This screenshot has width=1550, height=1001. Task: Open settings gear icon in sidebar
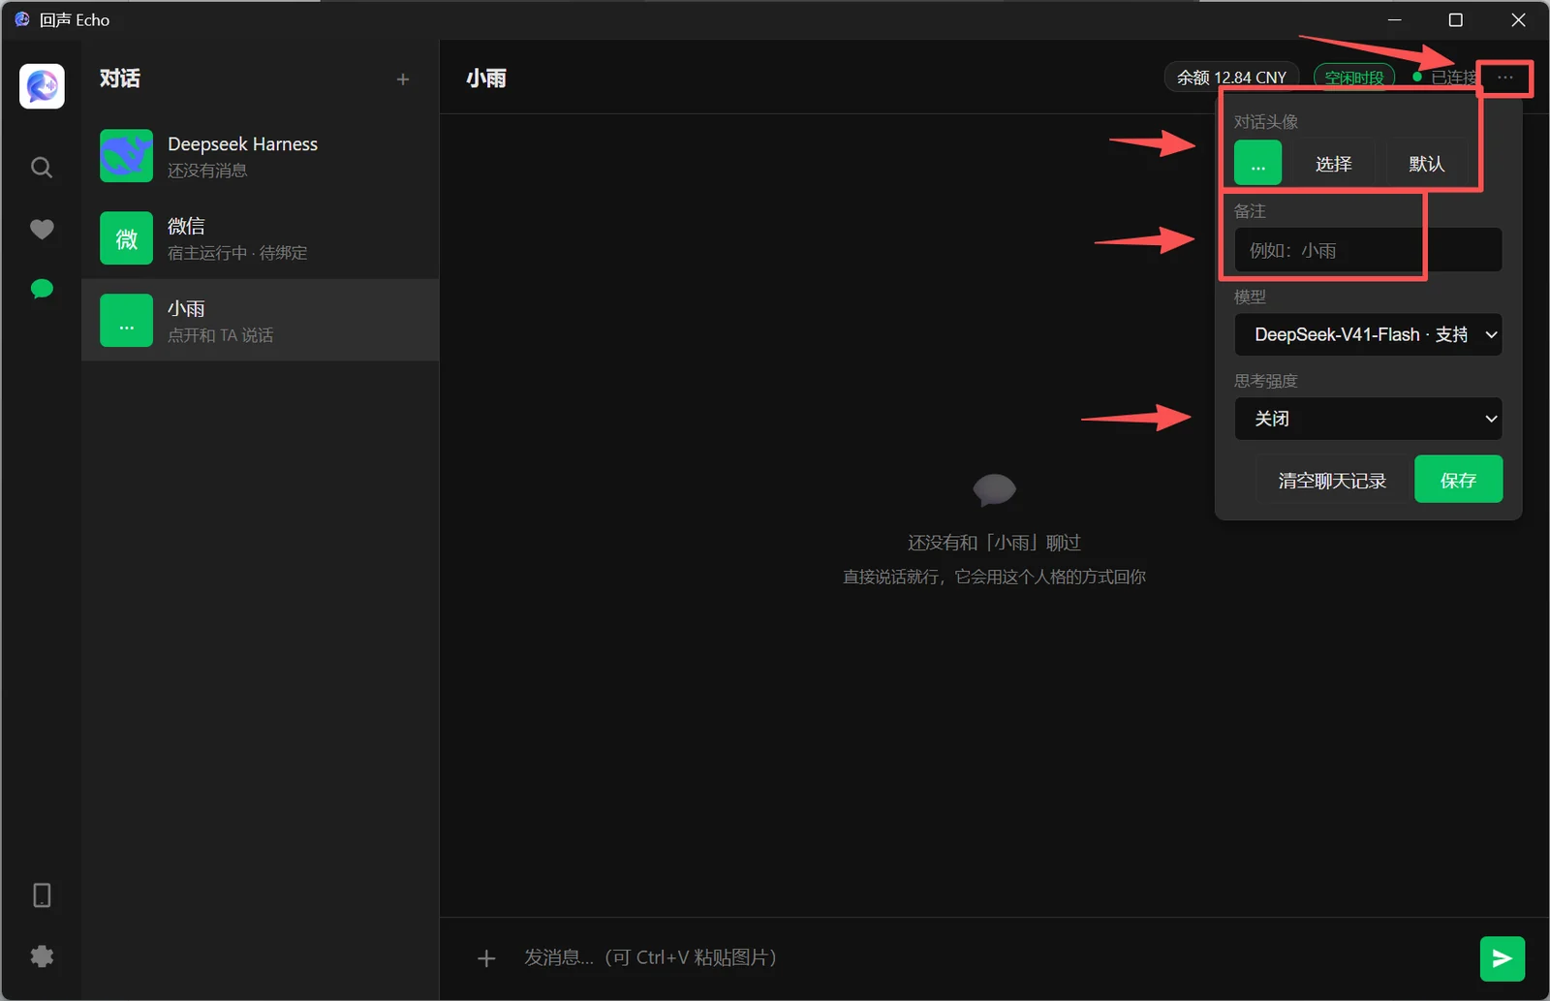[x=42, y=956]
